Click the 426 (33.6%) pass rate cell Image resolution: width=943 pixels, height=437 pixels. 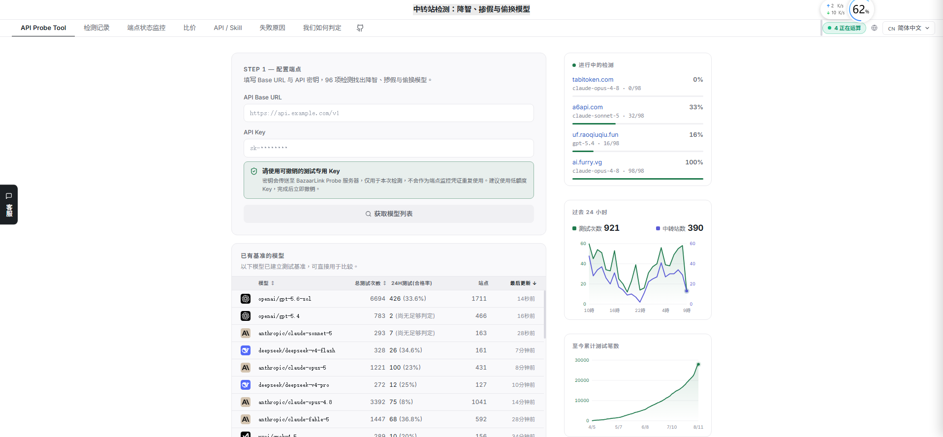point(408,299)
